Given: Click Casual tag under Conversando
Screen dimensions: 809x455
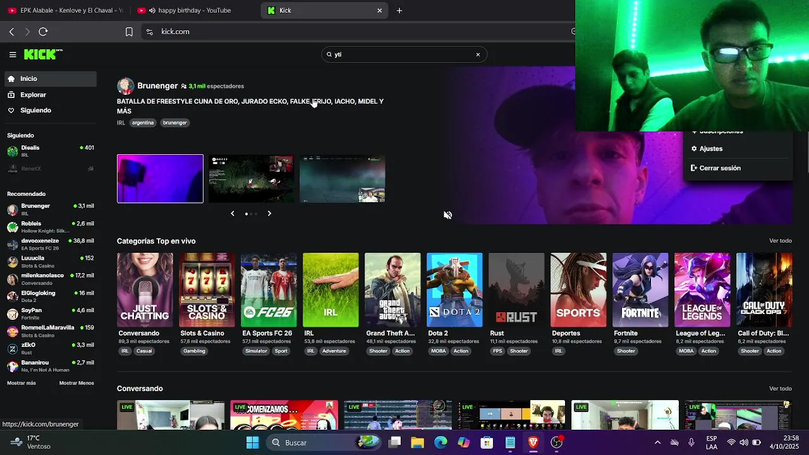Looking at the screenshot, I should tap(144, 351).
